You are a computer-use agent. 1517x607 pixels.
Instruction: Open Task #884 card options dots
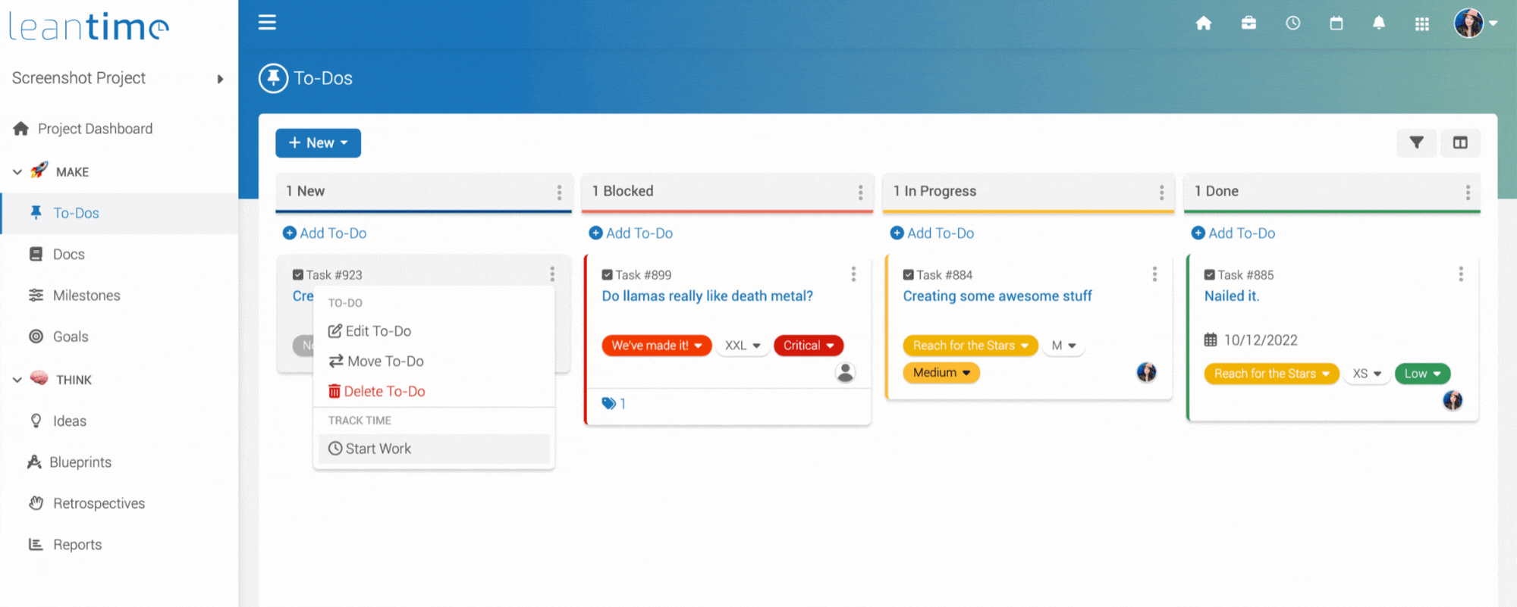tap(1154, 274)
